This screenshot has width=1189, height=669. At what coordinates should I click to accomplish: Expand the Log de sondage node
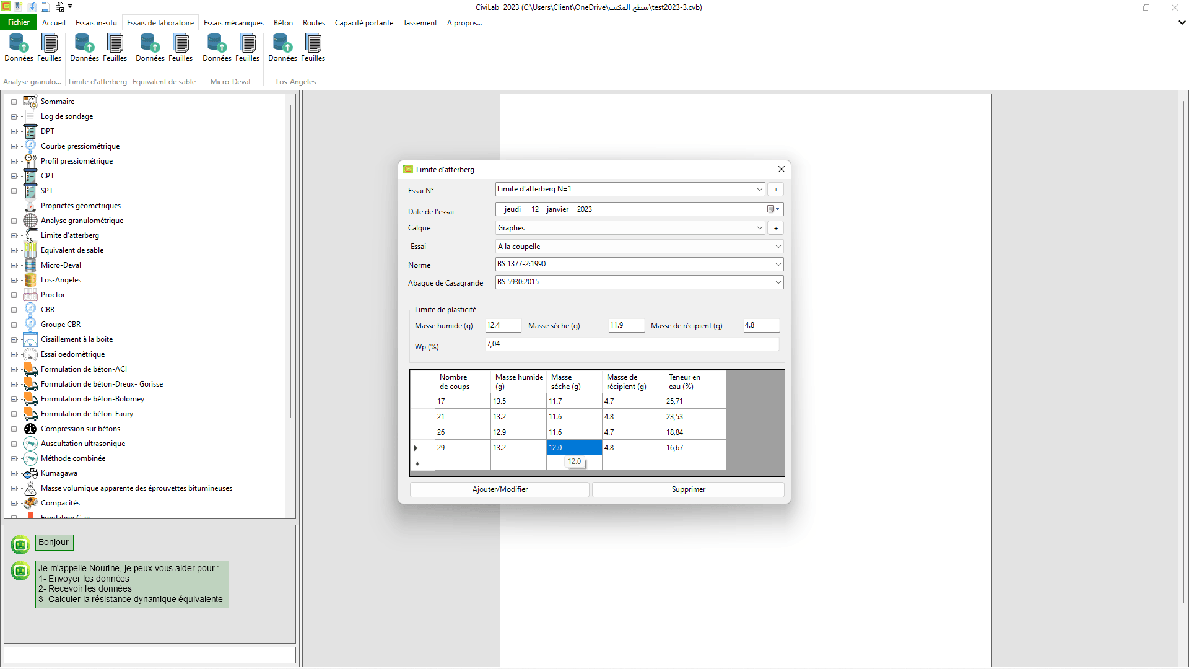14,116
